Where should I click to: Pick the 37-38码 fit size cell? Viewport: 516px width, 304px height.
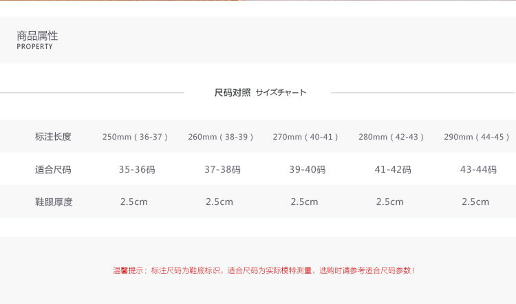[x=222, y=169]
